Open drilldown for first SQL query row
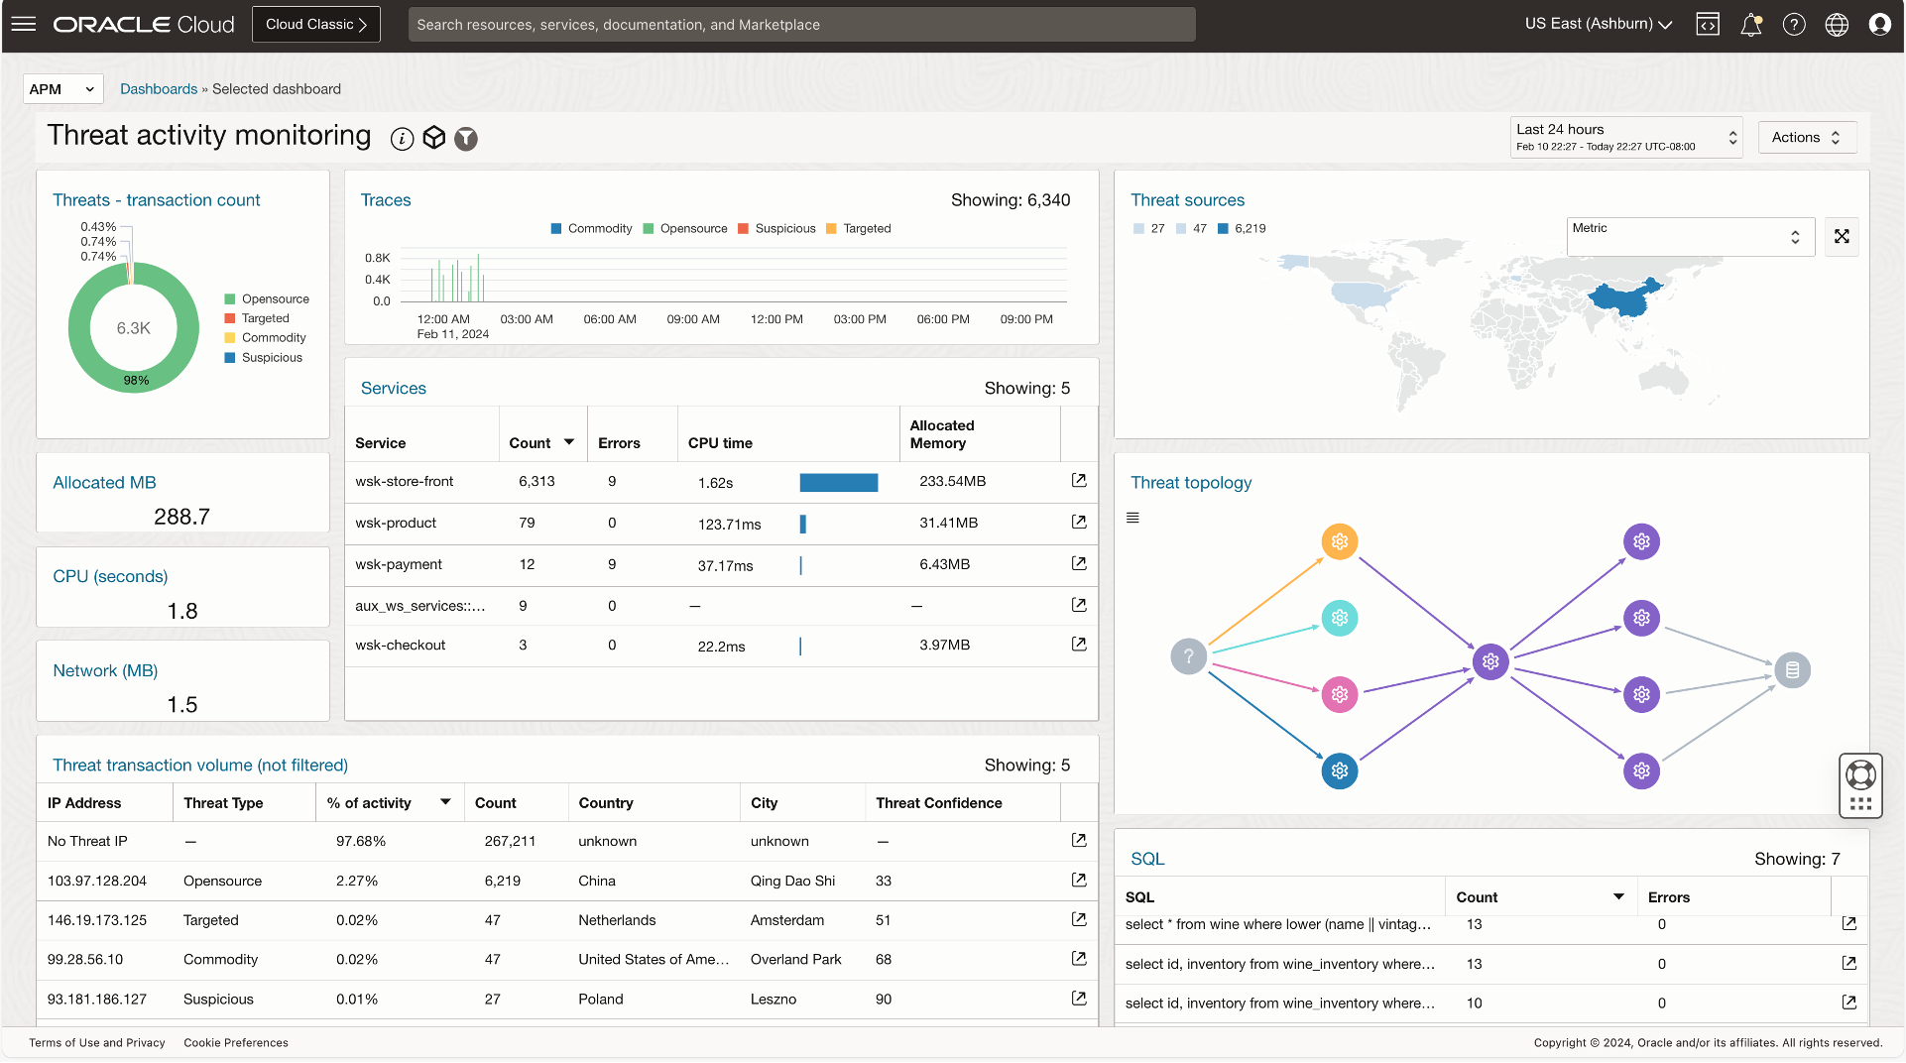The width and height of the screenshot is (1906, 1063). (1848, 924)
